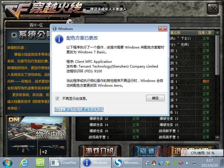Click the person-shaped tray icon left of QQ
This screenshot has width=224, height=168.
147,163
